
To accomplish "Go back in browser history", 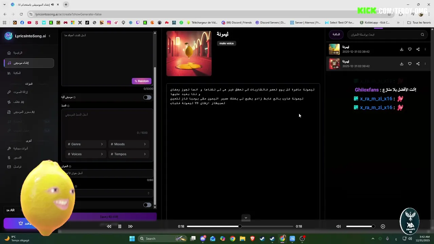I will [5, 14].
